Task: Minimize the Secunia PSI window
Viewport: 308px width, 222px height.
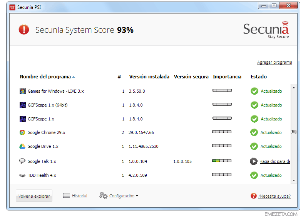Action: 264,6
